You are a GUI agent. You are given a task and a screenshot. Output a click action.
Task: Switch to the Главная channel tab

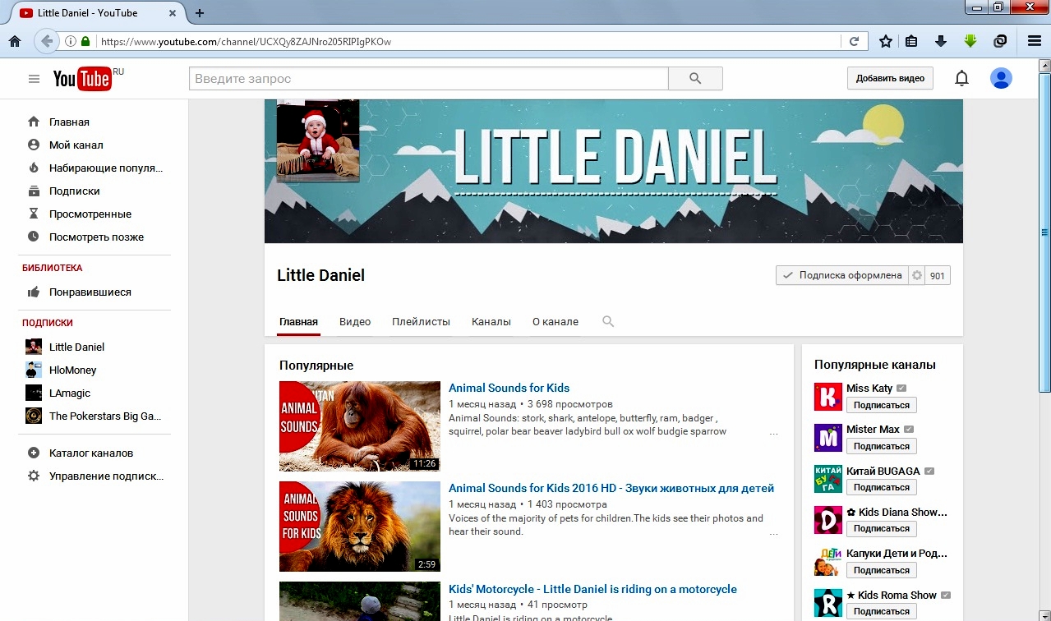point(298,322)
